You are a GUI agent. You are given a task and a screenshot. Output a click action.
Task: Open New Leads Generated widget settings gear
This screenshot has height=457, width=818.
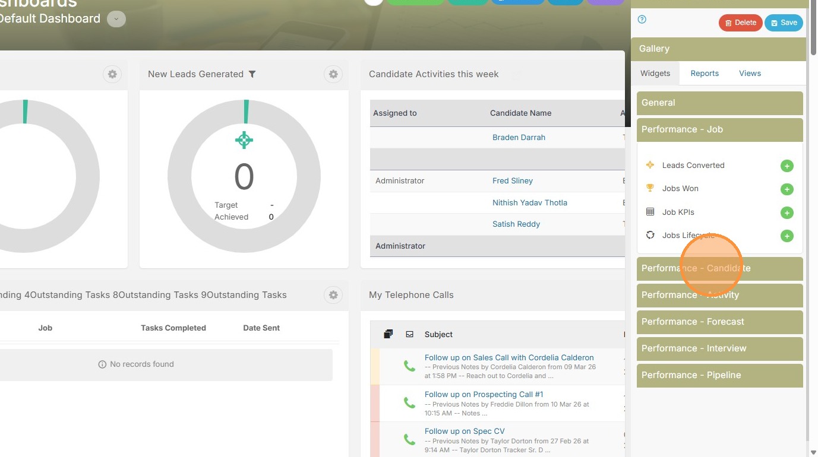[x=333, y=74]
